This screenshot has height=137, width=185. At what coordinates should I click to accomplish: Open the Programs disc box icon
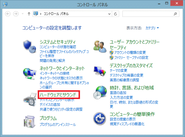tap(30, 122)
